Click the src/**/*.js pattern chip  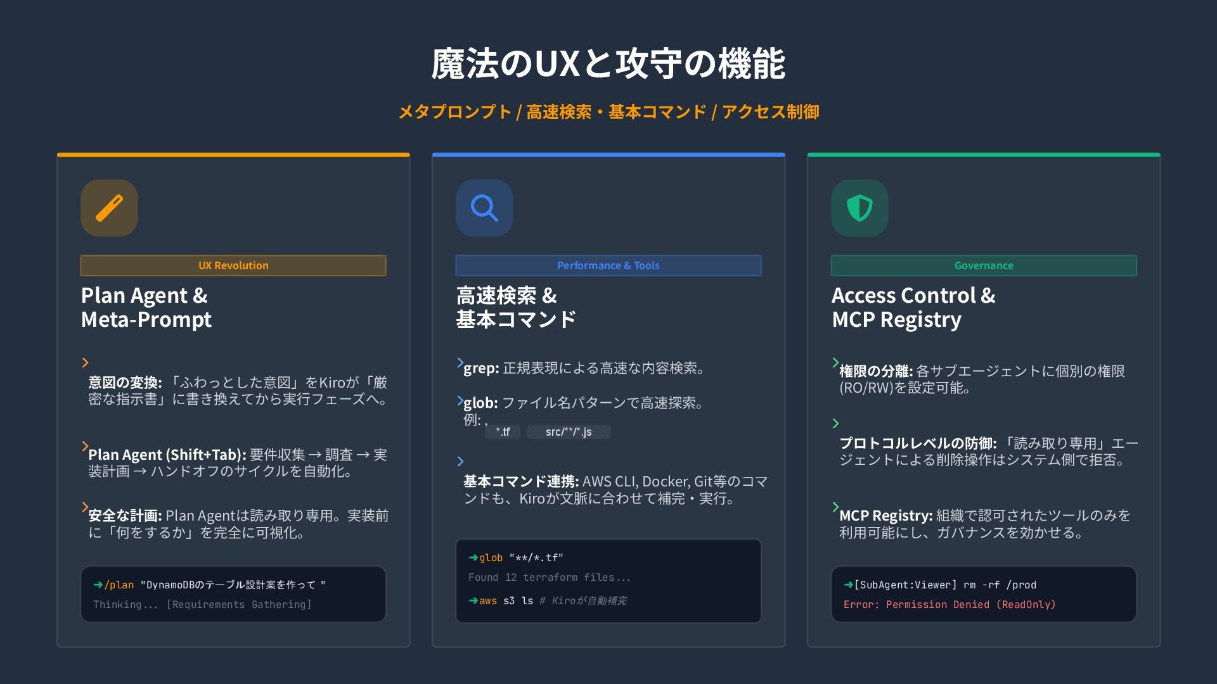point(569,432)
